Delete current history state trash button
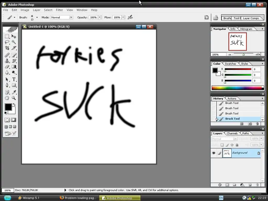This screenshot has width=268, height=201. pyautogui.click(x=258, y=124)
